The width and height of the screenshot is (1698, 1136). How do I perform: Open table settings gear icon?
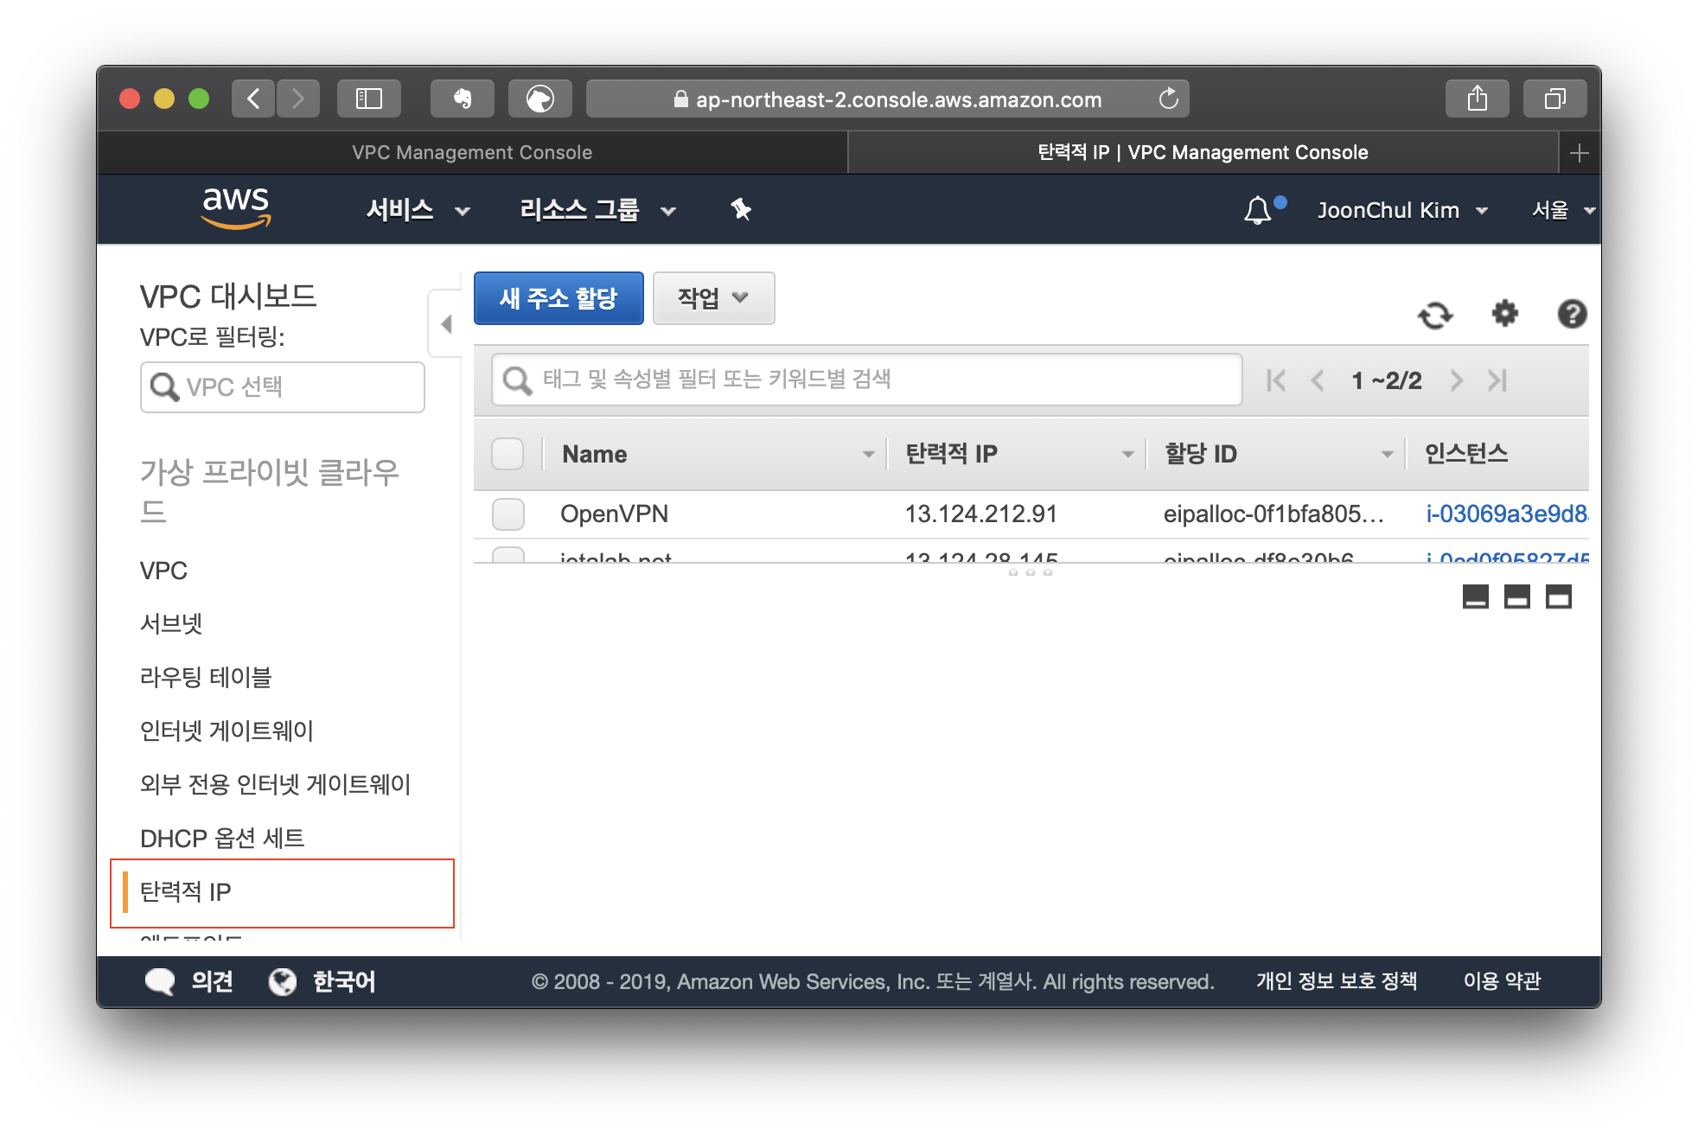(1504, 313)
